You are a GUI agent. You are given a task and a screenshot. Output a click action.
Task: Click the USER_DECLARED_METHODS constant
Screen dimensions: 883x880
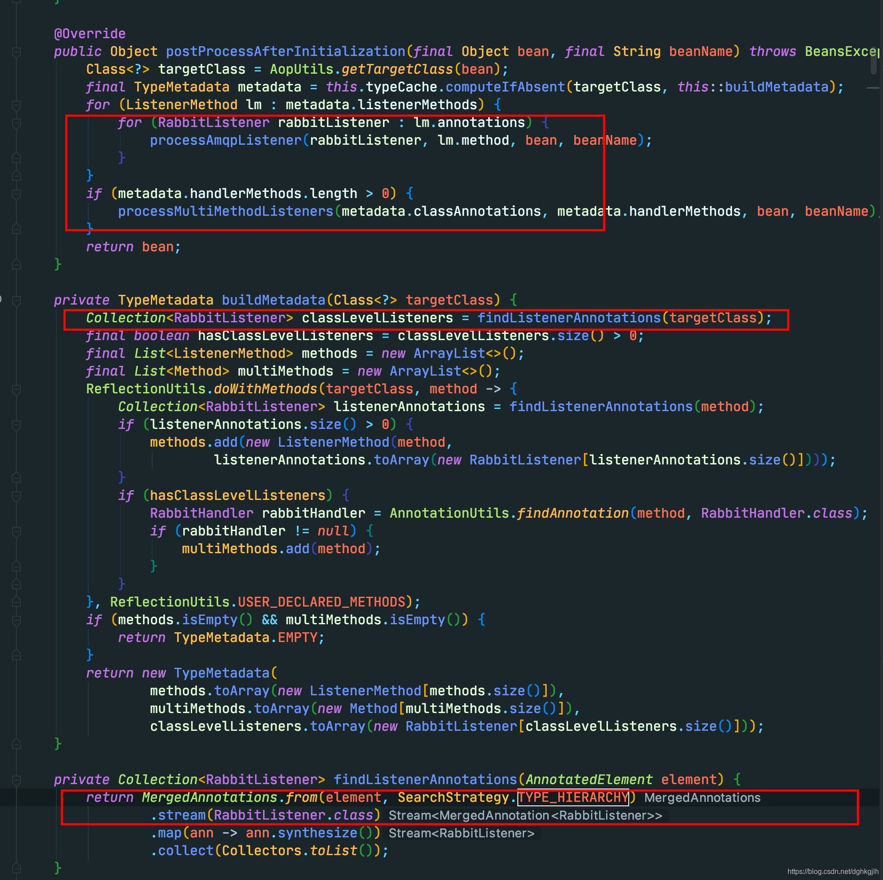click(321, 602)
